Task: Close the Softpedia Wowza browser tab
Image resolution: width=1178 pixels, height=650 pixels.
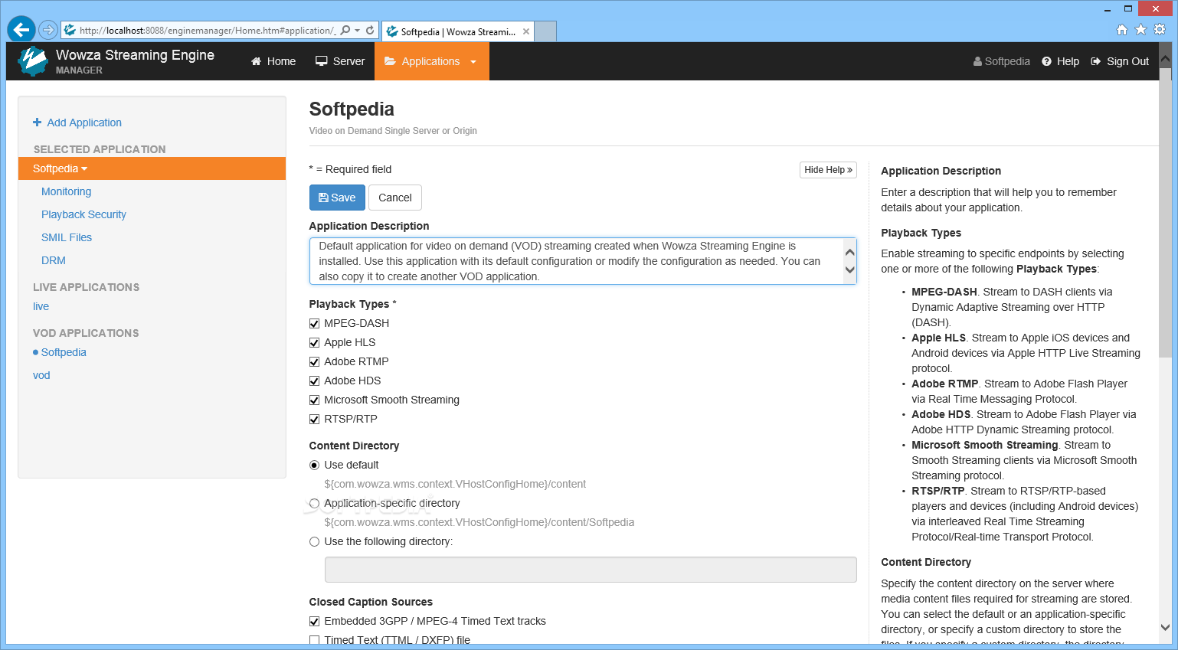Action: [x=526, y=31]
